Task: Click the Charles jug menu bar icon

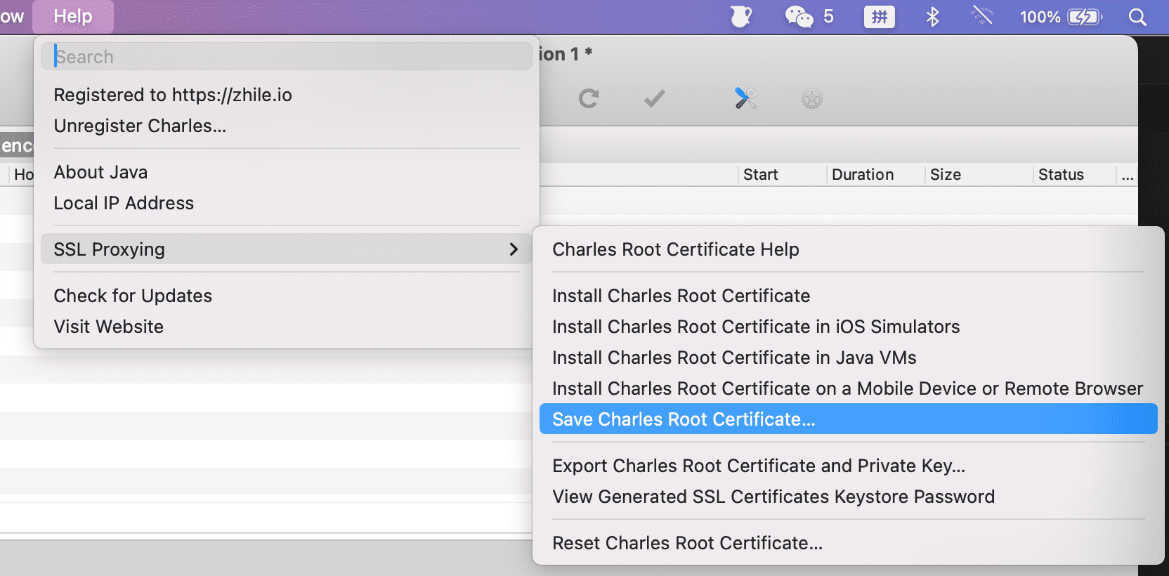Action: (x=741, y=17)
